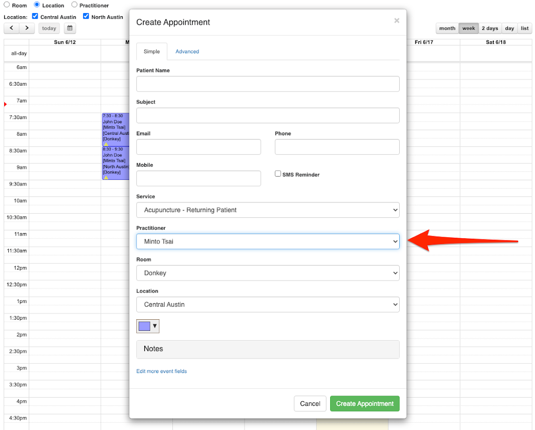Viewport: 535px width, 430px height.
Task: Uncheck the North Austin location
Action: (x=86, y=17)
